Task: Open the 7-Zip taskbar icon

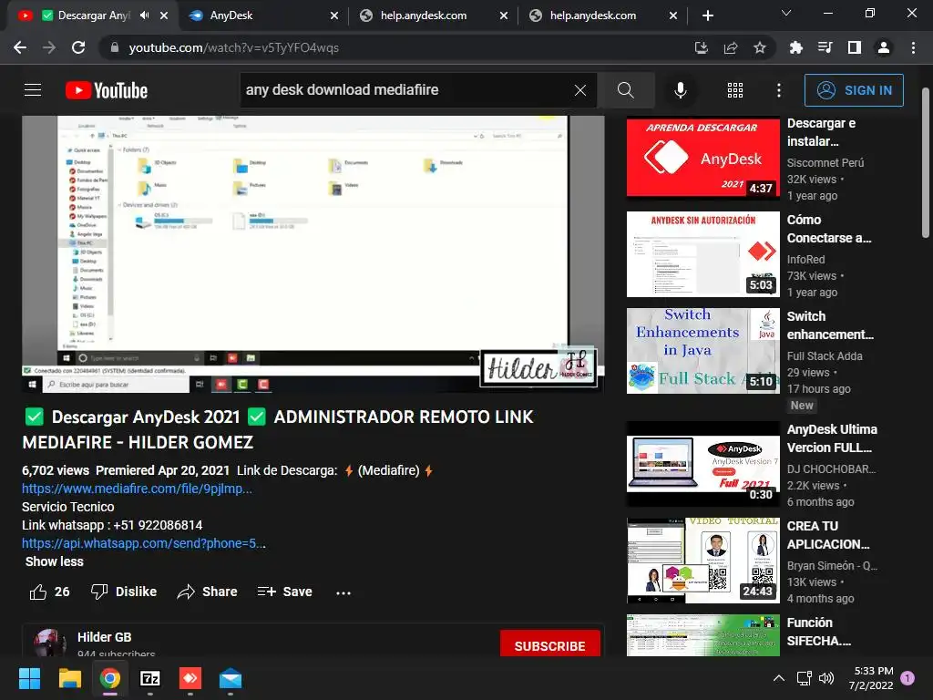Action: coord(150,678)
